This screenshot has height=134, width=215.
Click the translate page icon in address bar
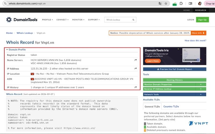coord(160,3)
